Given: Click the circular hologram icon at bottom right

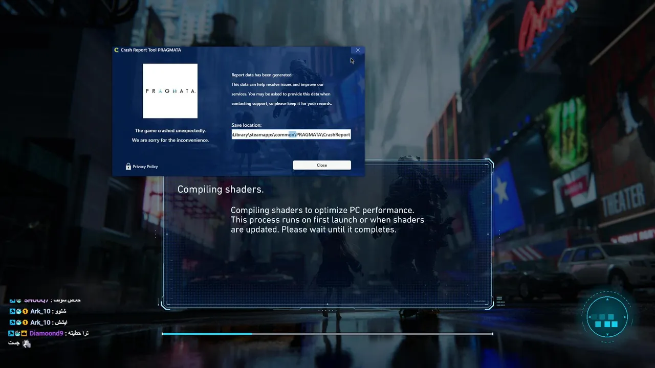Looking at the screenshot, I should point(607,317).
